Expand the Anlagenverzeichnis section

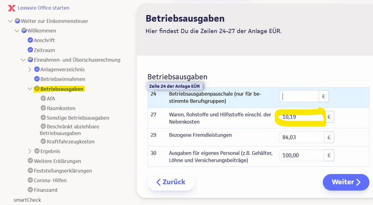click(x=30, y=69)
